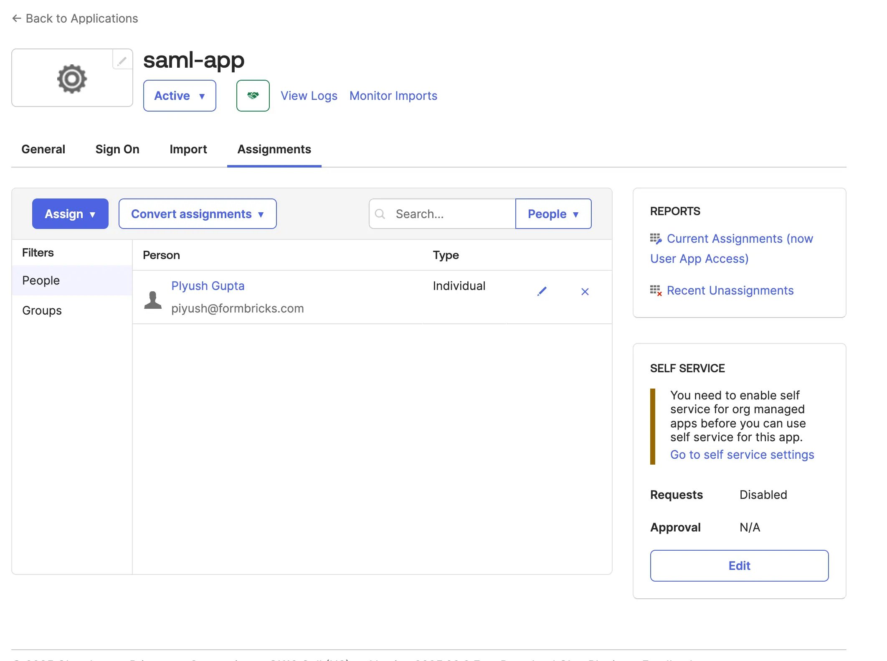Image resolution: width=887 pixels, height=661 pixels.
Task: Click the back arrow to Applications
Action: (16, 18)
